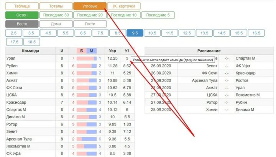
Task: Select the 28.09.2020 schedule date
Action: click(161, 110)
